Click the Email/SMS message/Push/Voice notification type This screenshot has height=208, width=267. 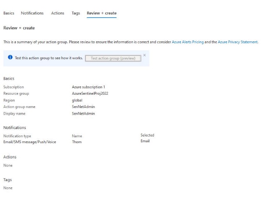pyautogui.click(x=29, y=142)
